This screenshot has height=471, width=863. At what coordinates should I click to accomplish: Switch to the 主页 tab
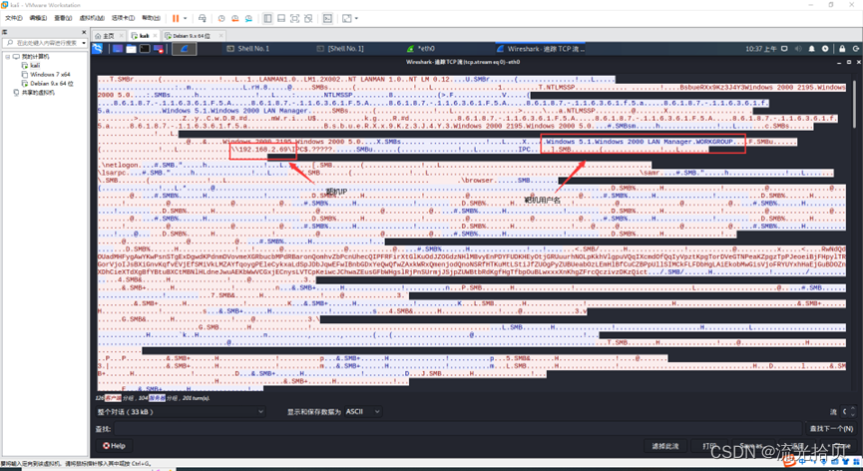pos(109,35)
